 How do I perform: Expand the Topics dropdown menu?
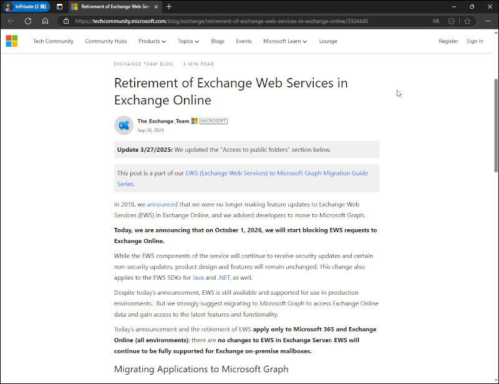[x=188, y=41]
